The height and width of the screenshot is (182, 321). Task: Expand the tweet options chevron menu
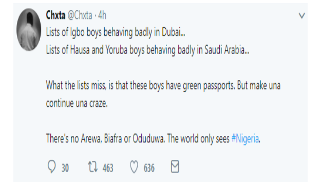(302, 16)
